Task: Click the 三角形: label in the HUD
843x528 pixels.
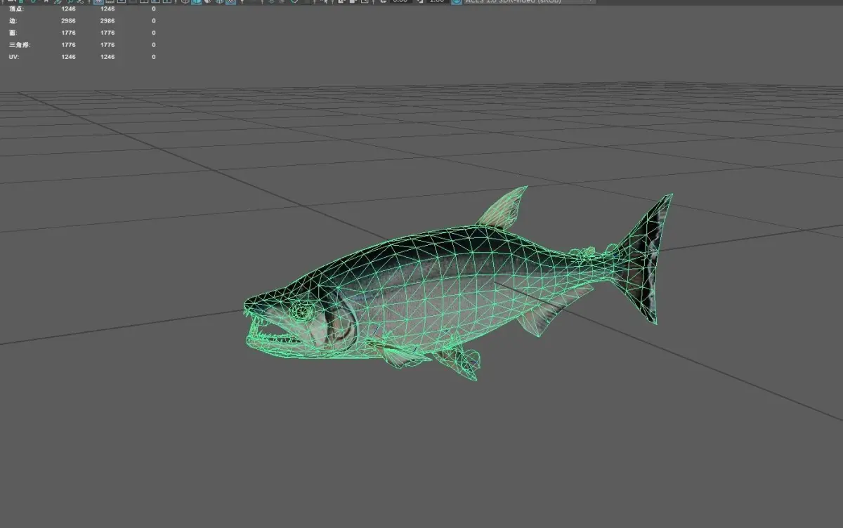Action: click(x=20, y=44)
